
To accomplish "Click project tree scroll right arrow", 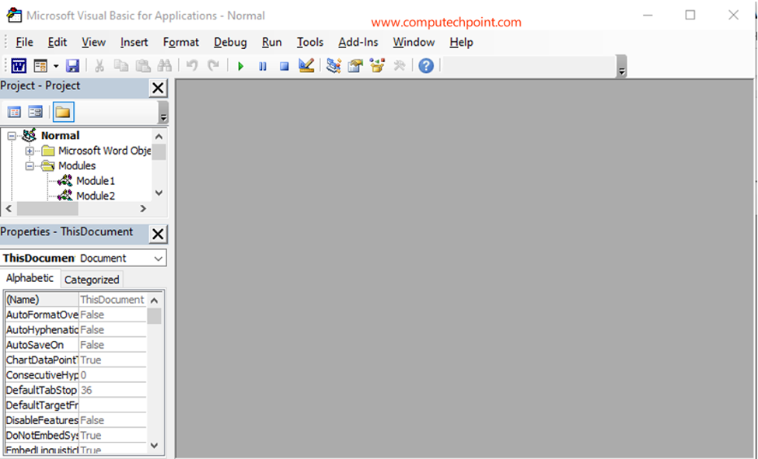I will point(143,209).
